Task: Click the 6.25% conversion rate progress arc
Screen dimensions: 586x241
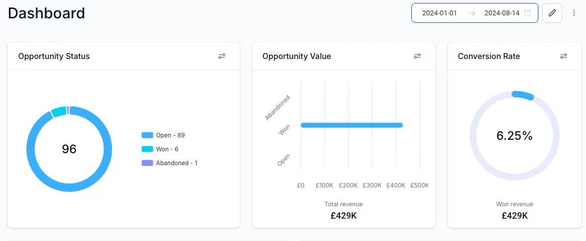Action: pyautogui.click(x=523, y=95)
